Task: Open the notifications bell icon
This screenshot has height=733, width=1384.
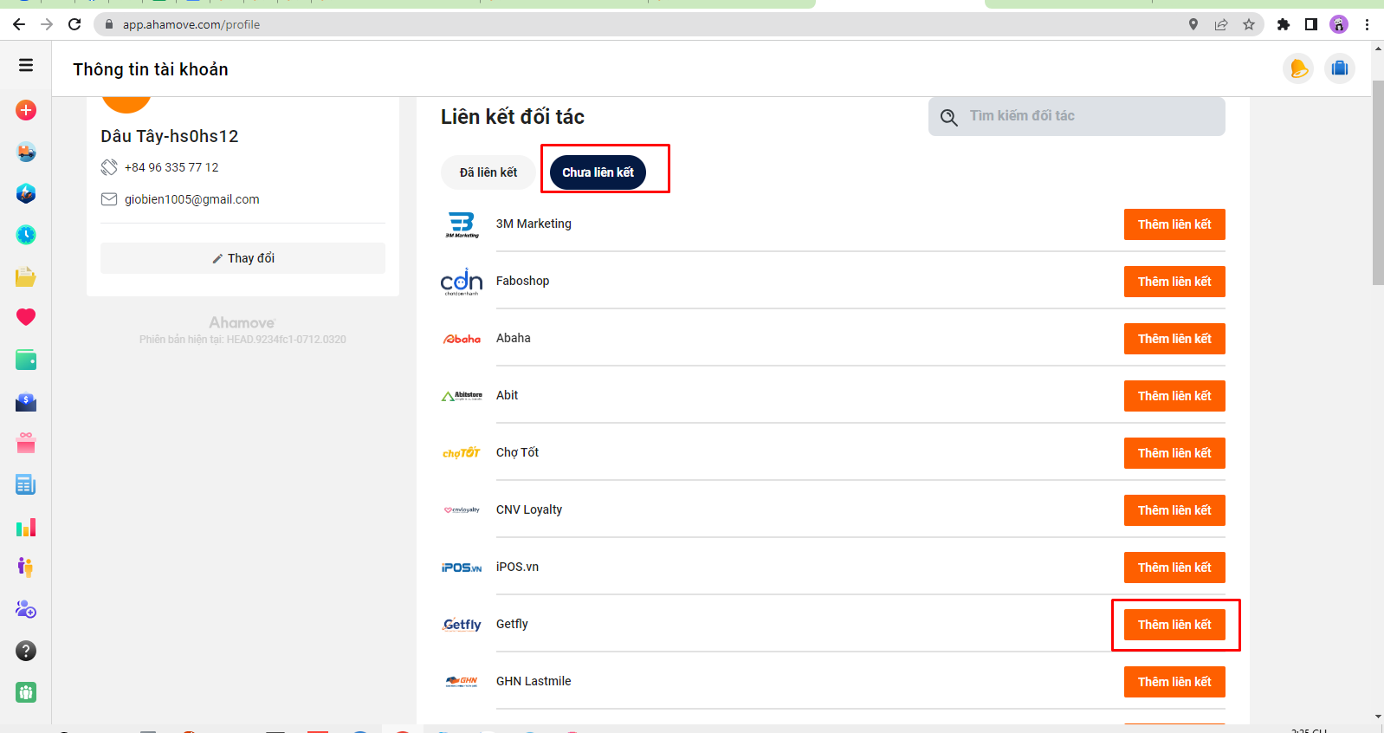Action: (1297, 68)
